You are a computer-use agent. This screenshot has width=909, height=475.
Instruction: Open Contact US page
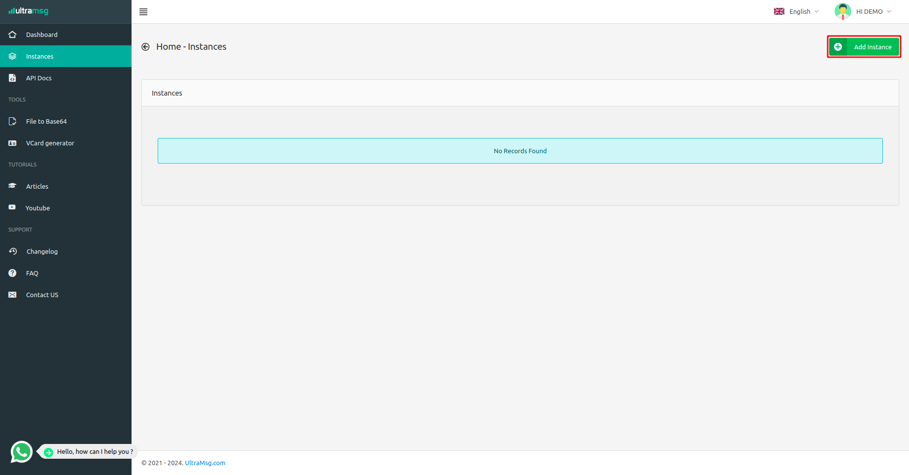point(66,295)
